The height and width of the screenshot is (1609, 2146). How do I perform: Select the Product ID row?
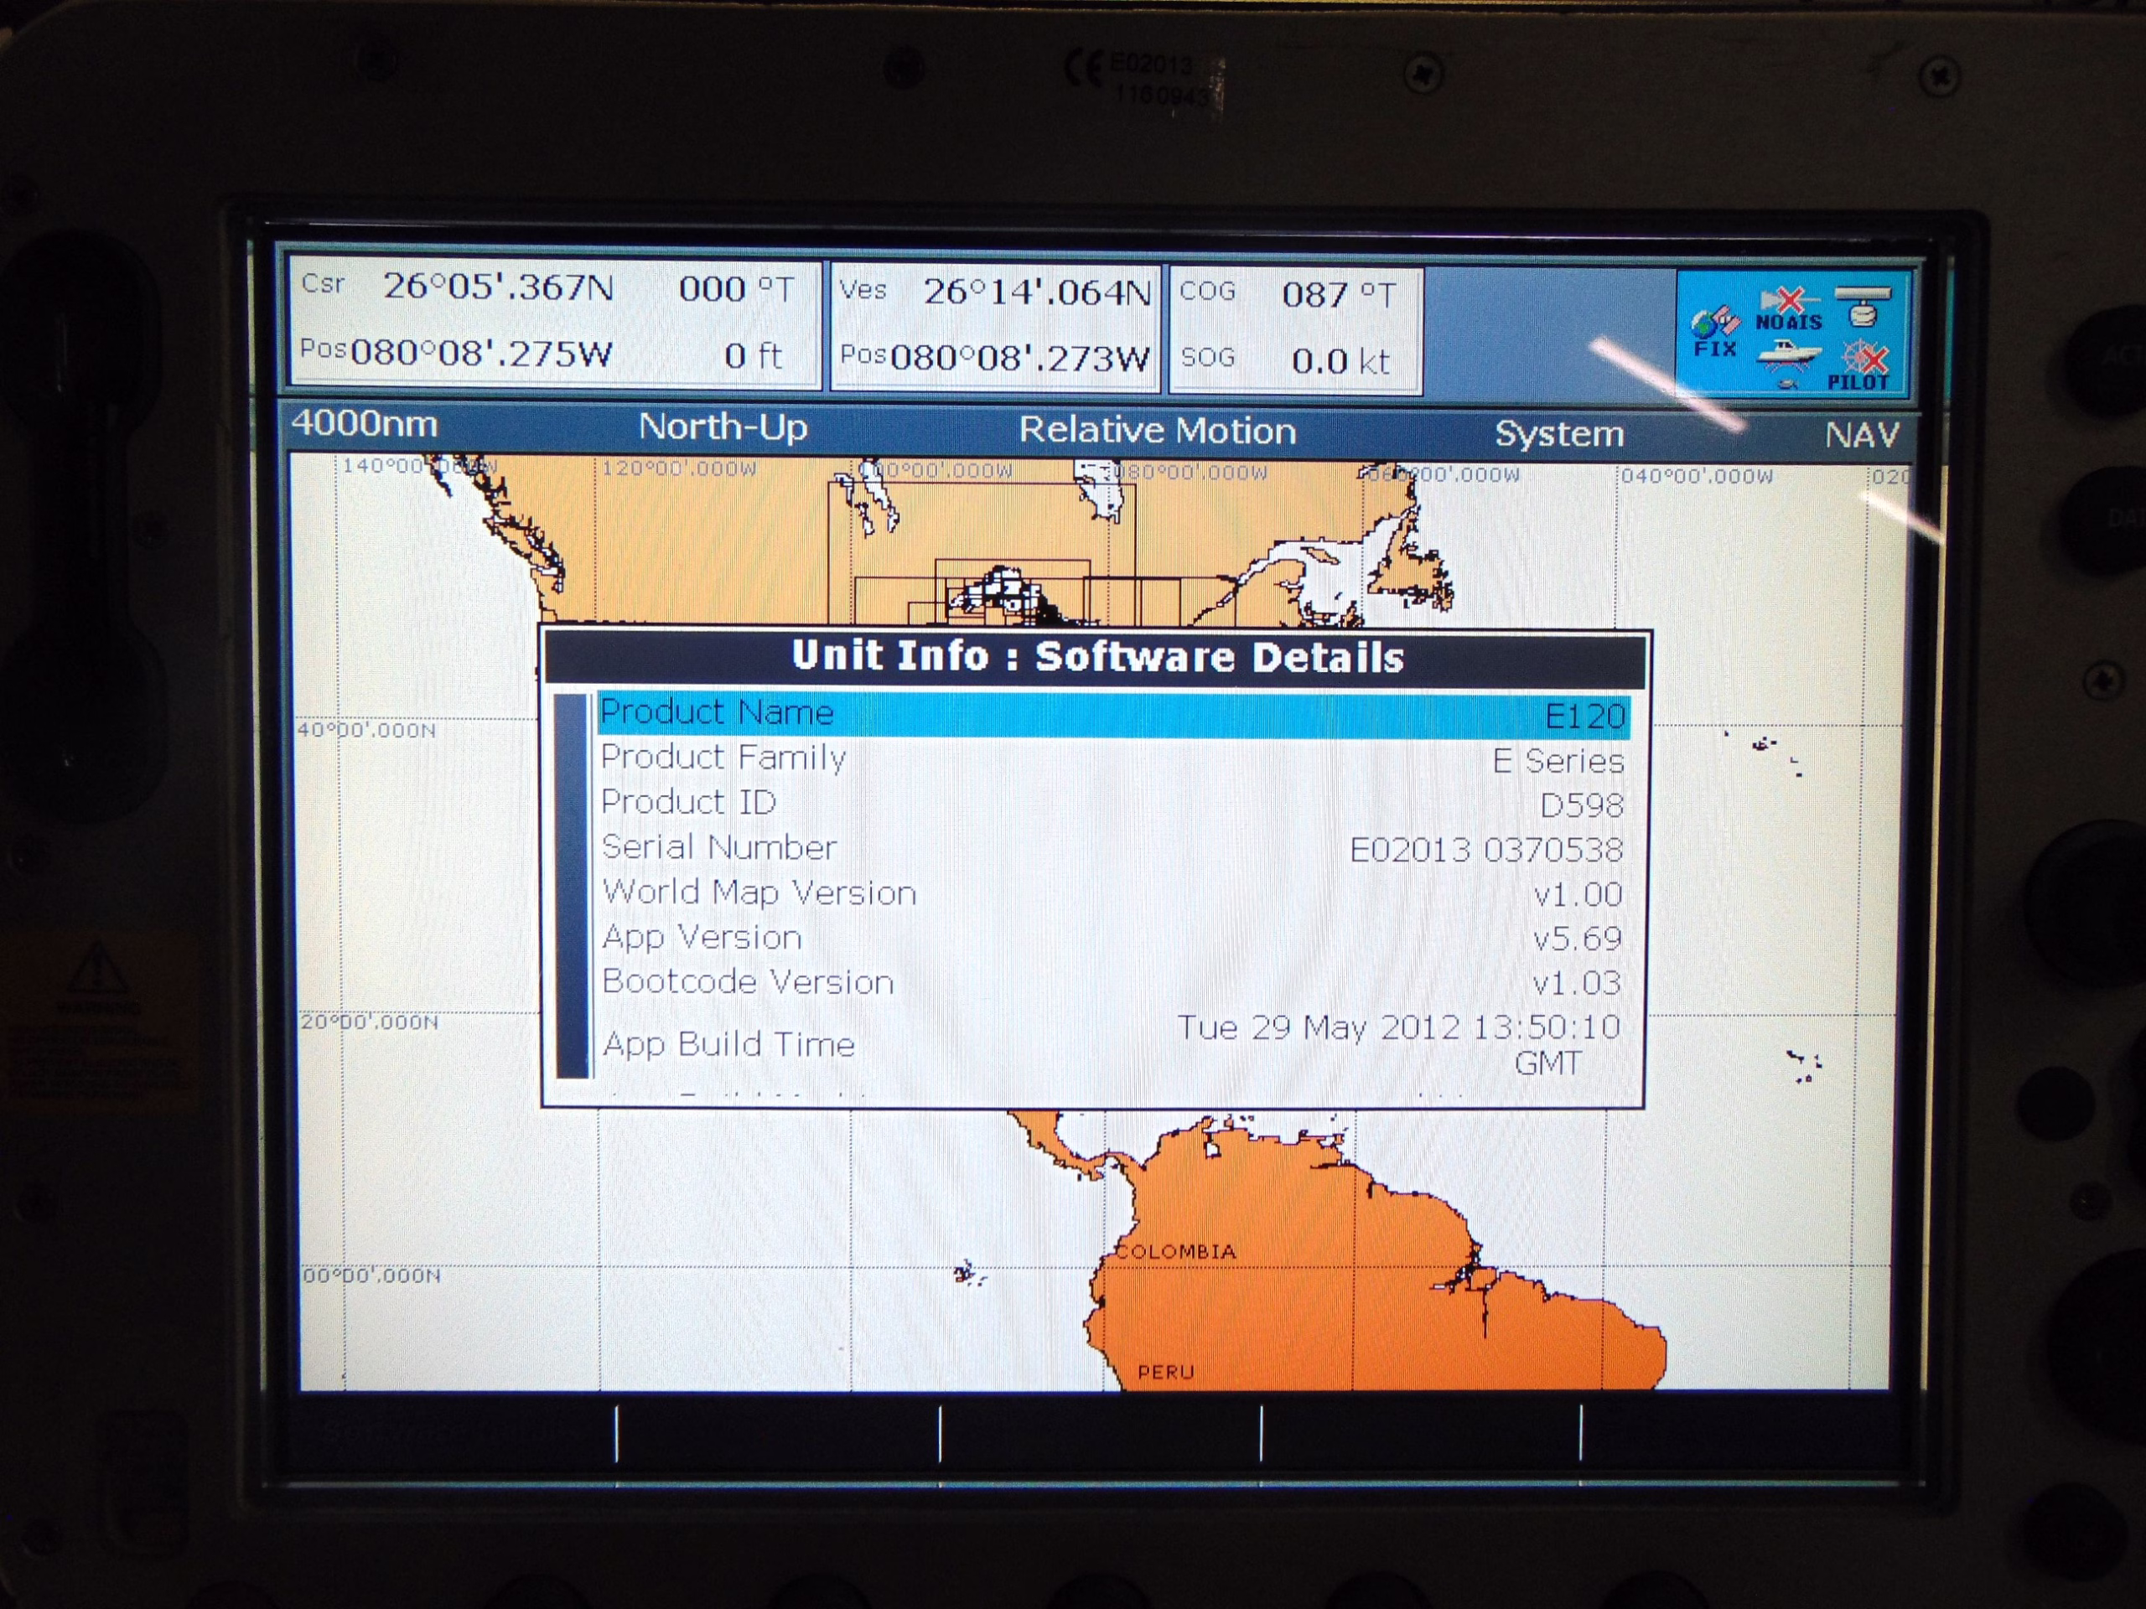click(x=1112, y=804)
